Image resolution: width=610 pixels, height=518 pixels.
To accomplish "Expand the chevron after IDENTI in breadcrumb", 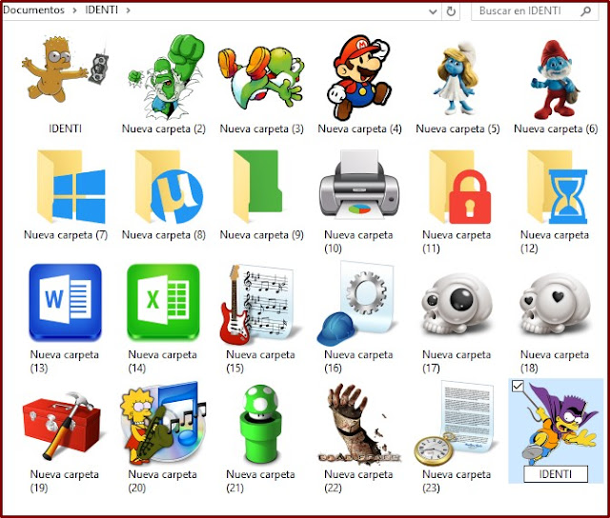I will 128,10.
